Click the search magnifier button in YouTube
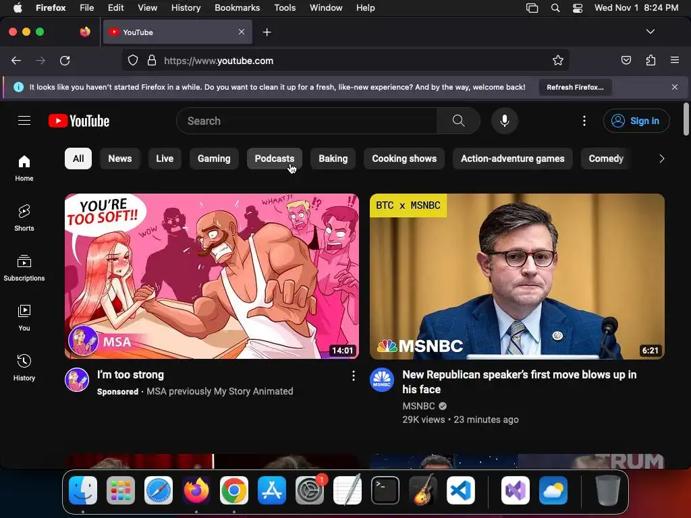The width and height of the screenshot is (691, 518). (458, 121)
